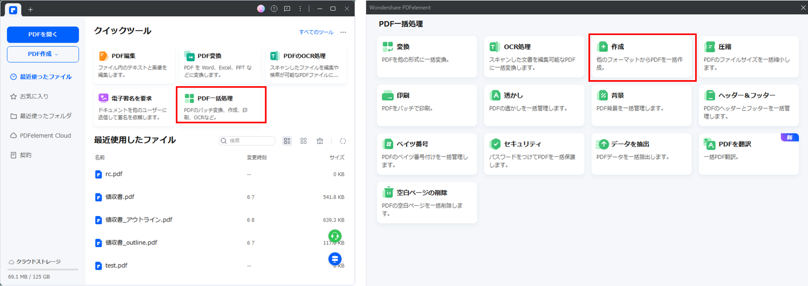808x286 pixels.
Task: Open the 背景 background batch card
Action: [x=641, y=105]
